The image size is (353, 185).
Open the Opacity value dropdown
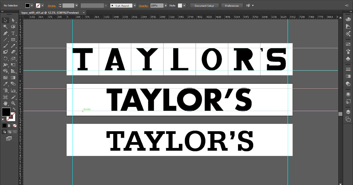coord(165,5)
